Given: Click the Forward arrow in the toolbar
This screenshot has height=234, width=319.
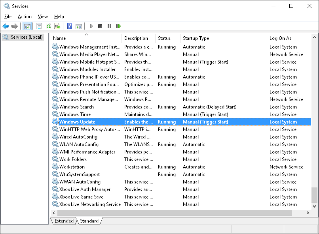Looking at the screenshot, I should [15, 26].
